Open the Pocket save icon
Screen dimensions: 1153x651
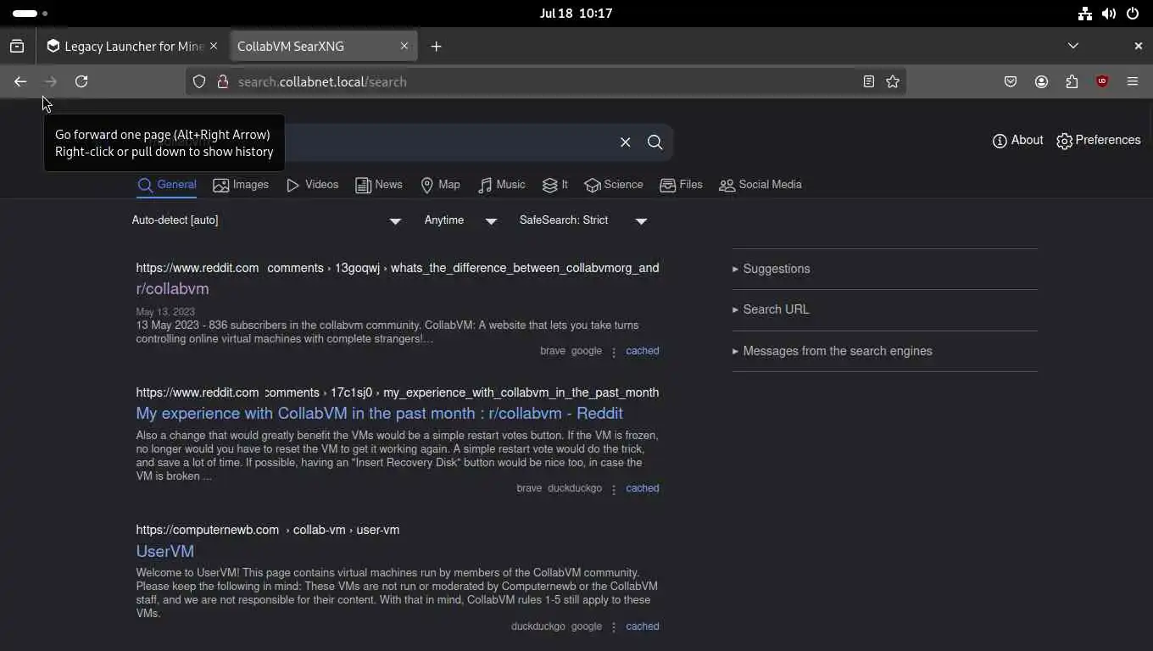pyautogui.click(x=1011, y=81)
